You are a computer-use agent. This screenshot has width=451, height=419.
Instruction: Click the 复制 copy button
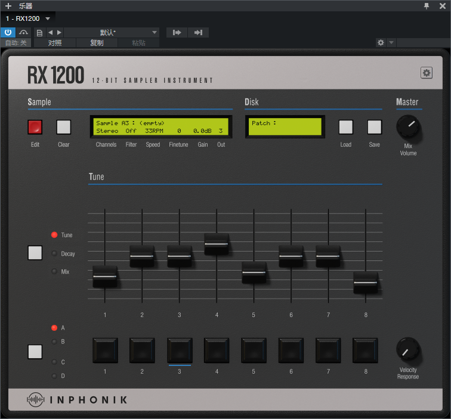pos(97,43)
